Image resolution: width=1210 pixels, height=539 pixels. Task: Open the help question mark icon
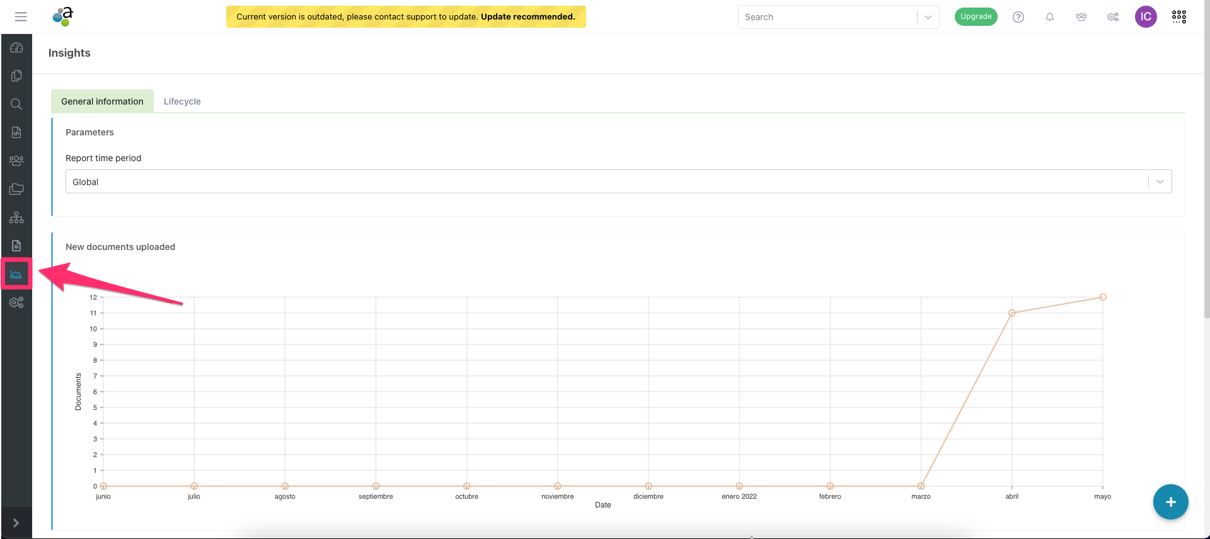point(1018,17)
